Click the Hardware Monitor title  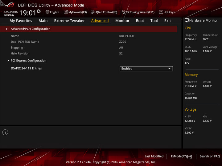pyautogui.click(x=203, y=21)
